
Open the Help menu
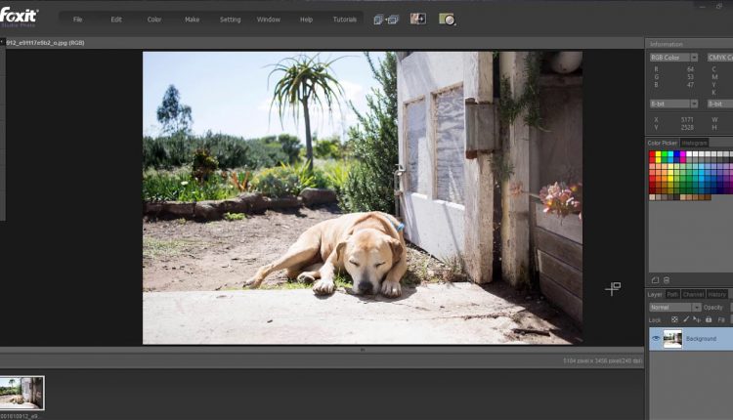point(306,20)
